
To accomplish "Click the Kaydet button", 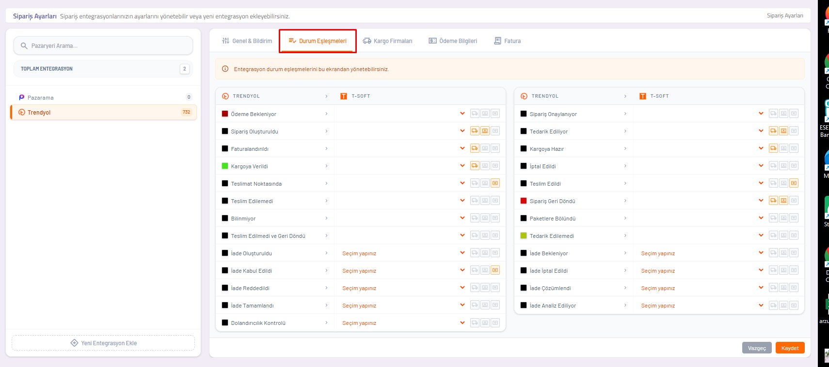I will [790, 348].
